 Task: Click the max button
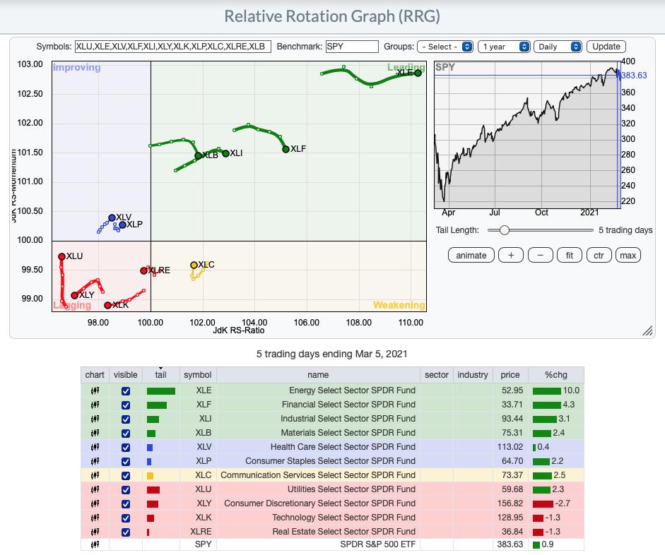628,256
